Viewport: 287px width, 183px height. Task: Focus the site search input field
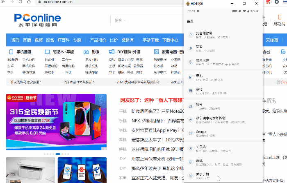click(155, 20)
